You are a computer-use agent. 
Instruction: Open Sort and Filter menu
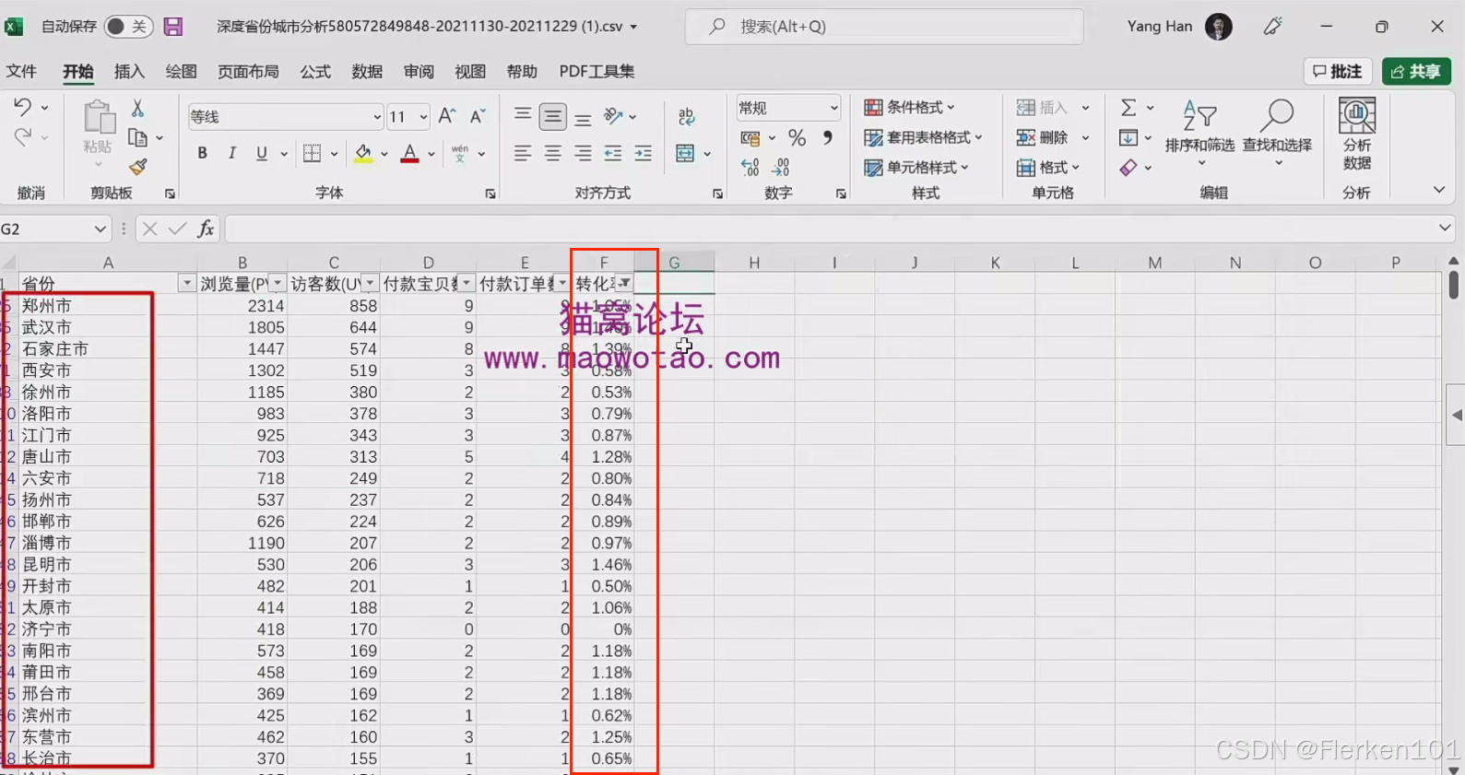coord(1199,134)
